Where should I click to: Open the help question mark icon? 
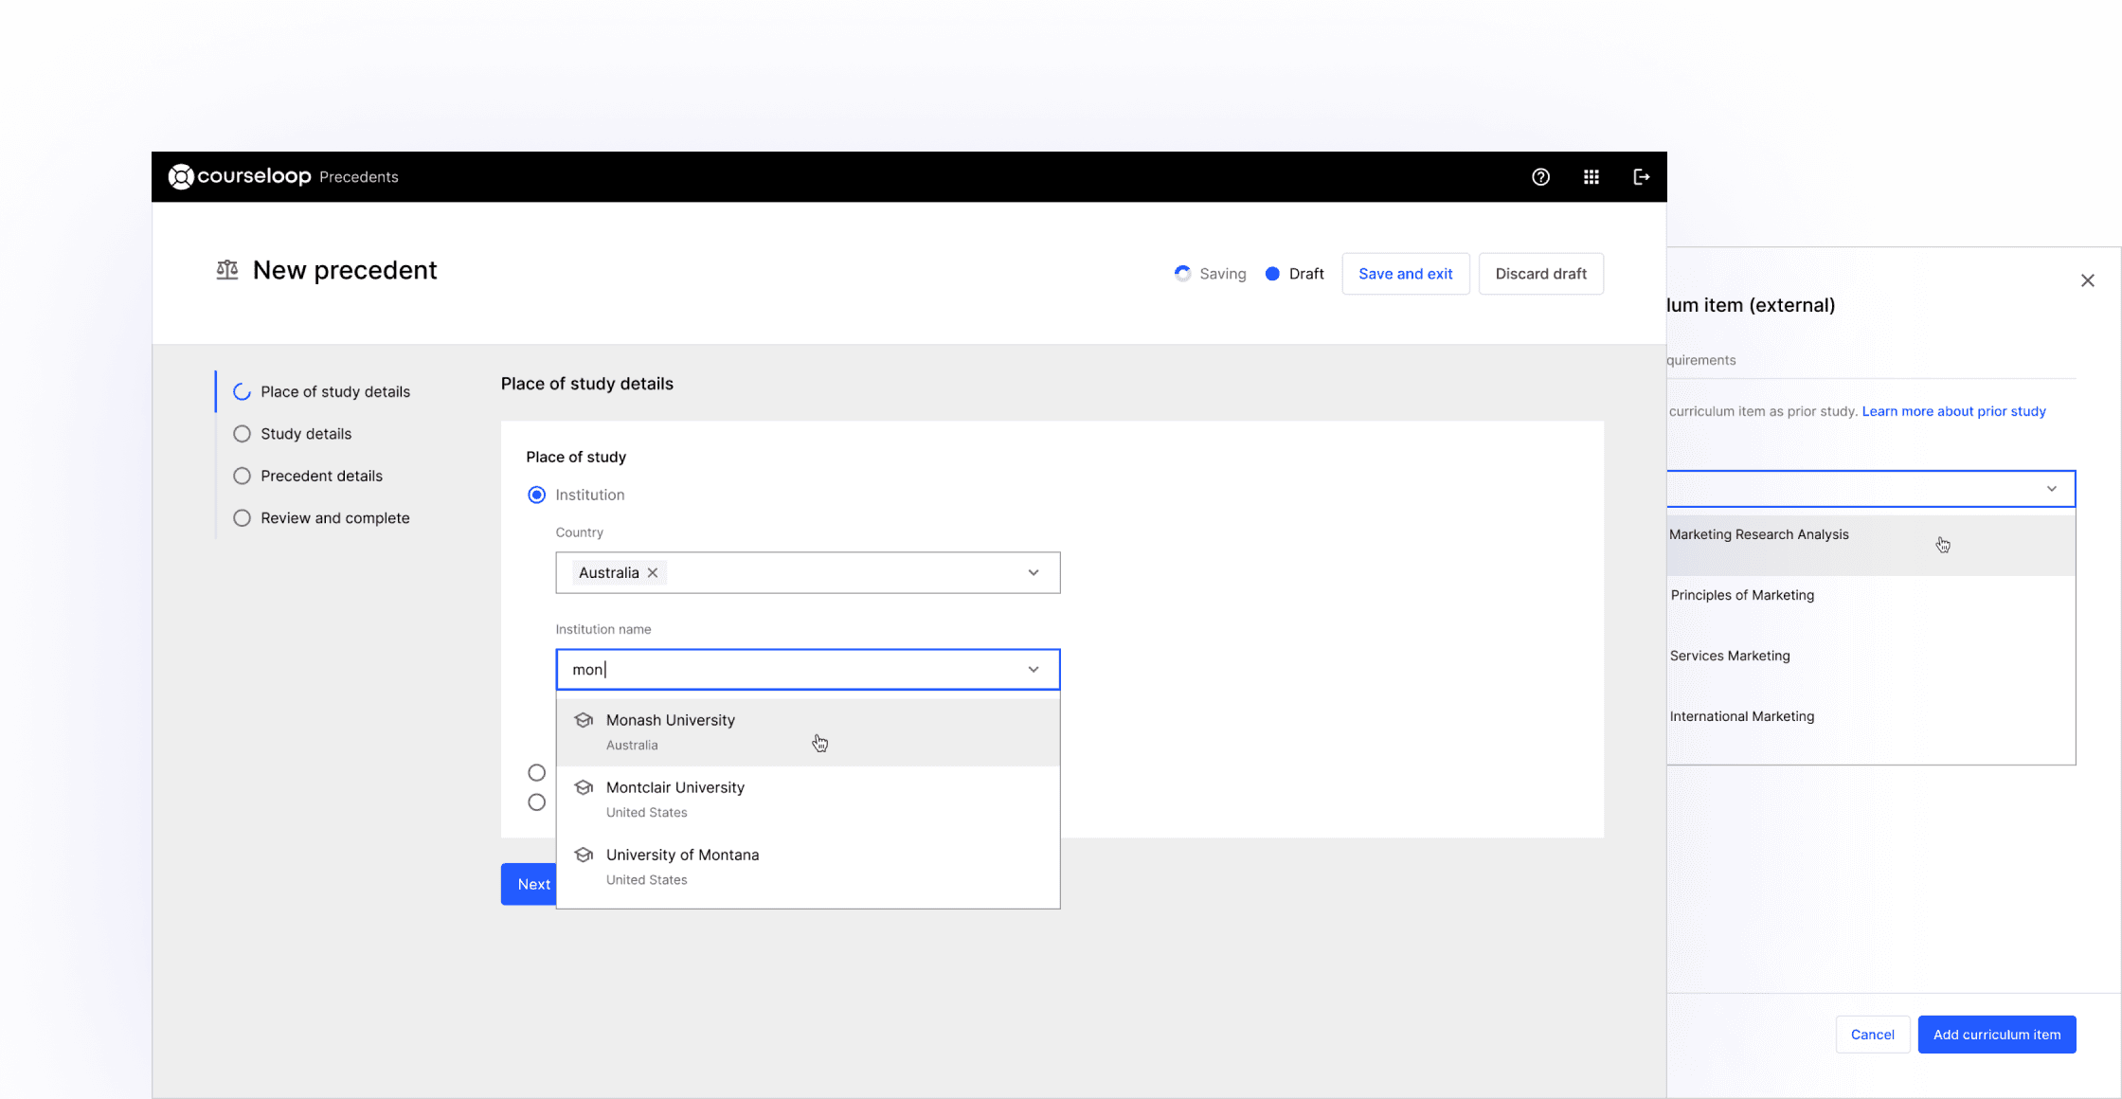(x=1540, y=177)
